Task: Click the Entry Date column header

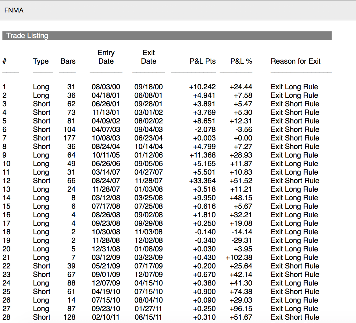Action: click(106, 57)
